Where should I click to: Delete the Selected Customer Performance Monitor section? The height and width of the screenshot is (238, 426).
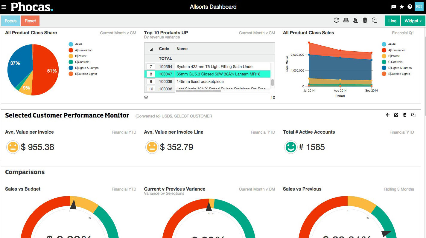click(x=405, y=115)
